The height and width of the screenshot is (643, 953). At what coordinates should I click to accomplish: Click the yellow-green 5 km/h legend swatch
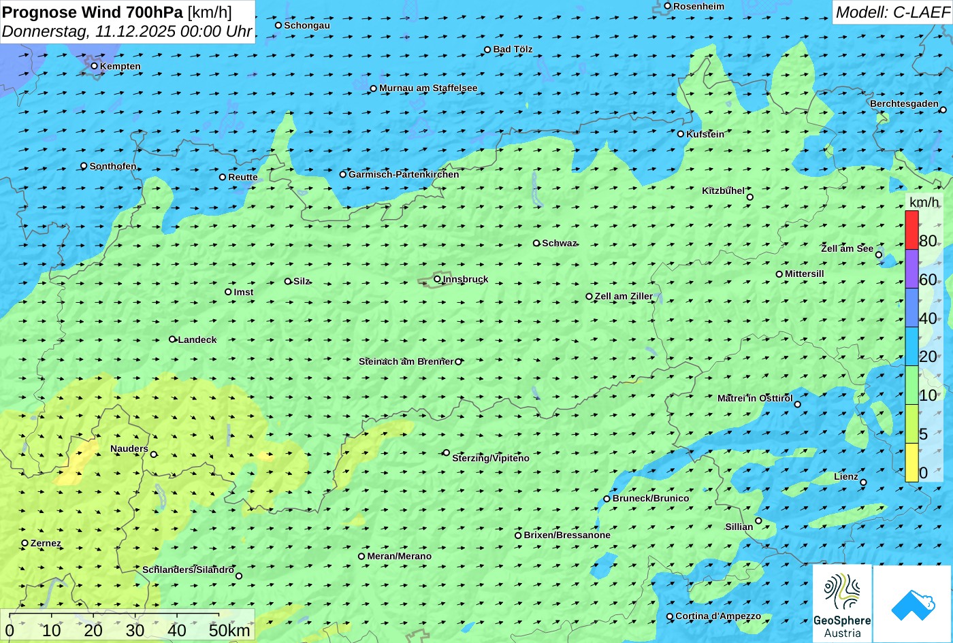[911, 424]
